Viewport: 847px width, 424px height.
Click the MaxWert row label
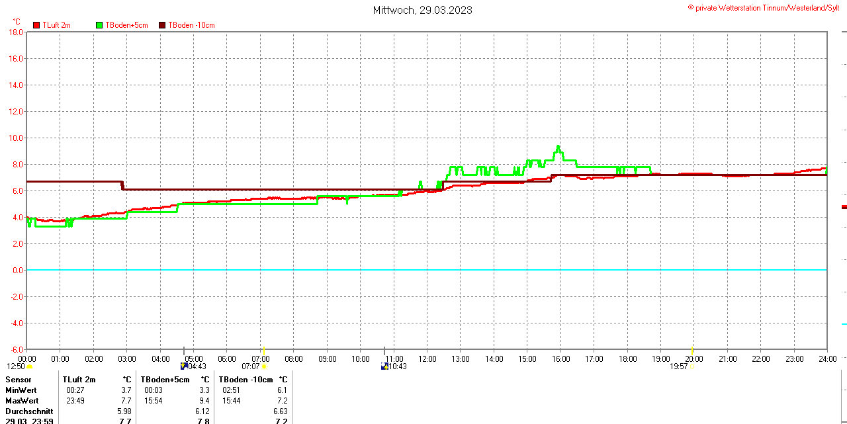[22, 401]
